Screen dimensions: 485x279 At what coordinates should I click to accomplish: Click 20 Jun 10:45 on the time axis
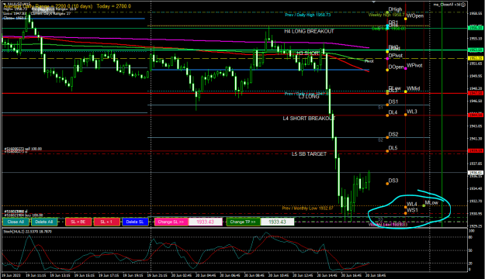point(279,275)
